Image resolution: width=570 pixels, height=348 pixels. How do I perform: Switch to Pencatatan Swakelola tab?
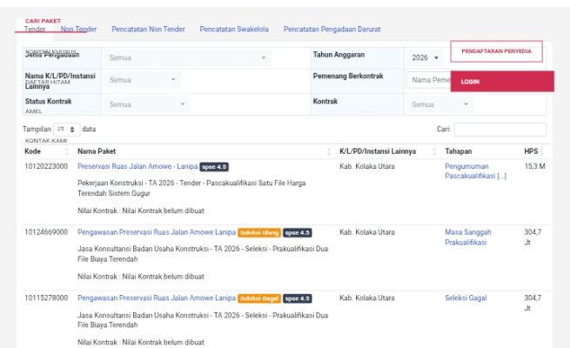234,29
